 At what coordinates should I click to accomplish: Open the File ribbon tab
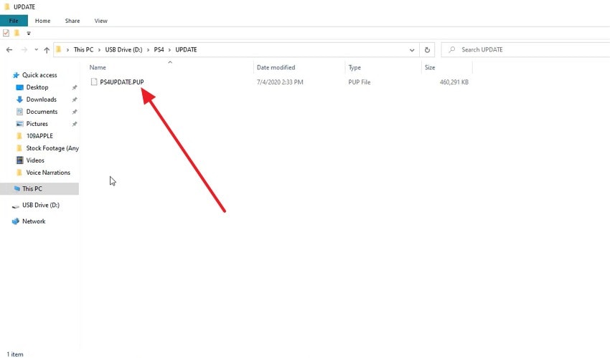tap(14, 21)
